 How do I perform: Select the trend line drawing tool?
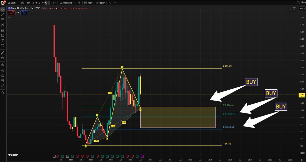pyautogui.click(x=3, y=14)
